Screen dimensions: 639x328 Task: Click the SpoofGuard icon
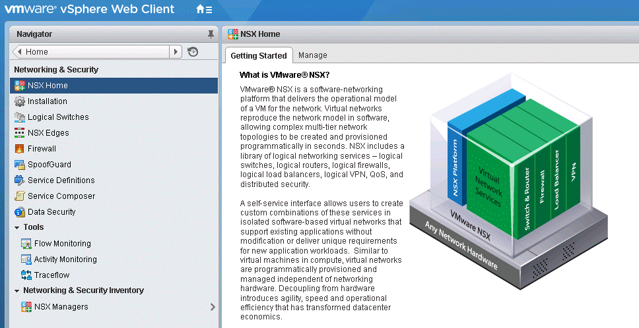point(19,165)
